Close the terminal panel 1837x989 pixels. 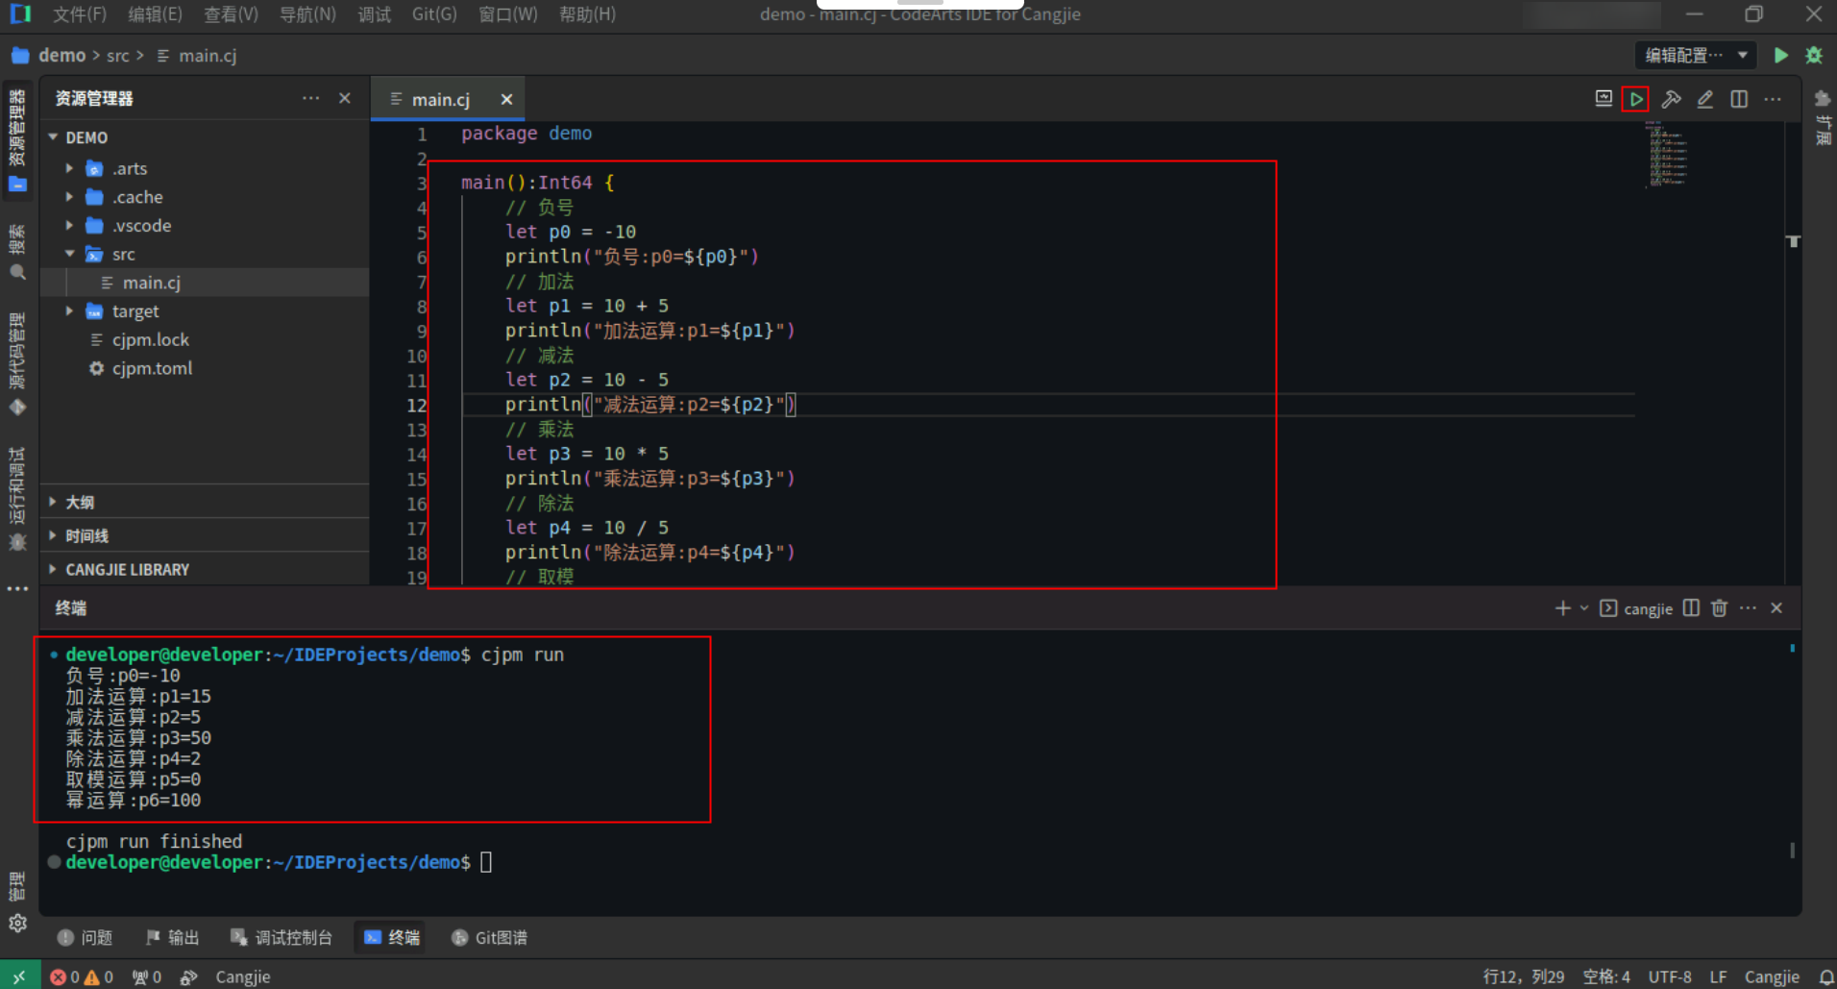(x=1776, y=608)
